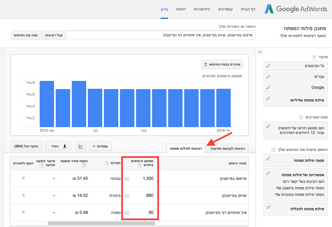Click the בינונית competition value
The image size is (332, 227).
click(x=115, y=196)
